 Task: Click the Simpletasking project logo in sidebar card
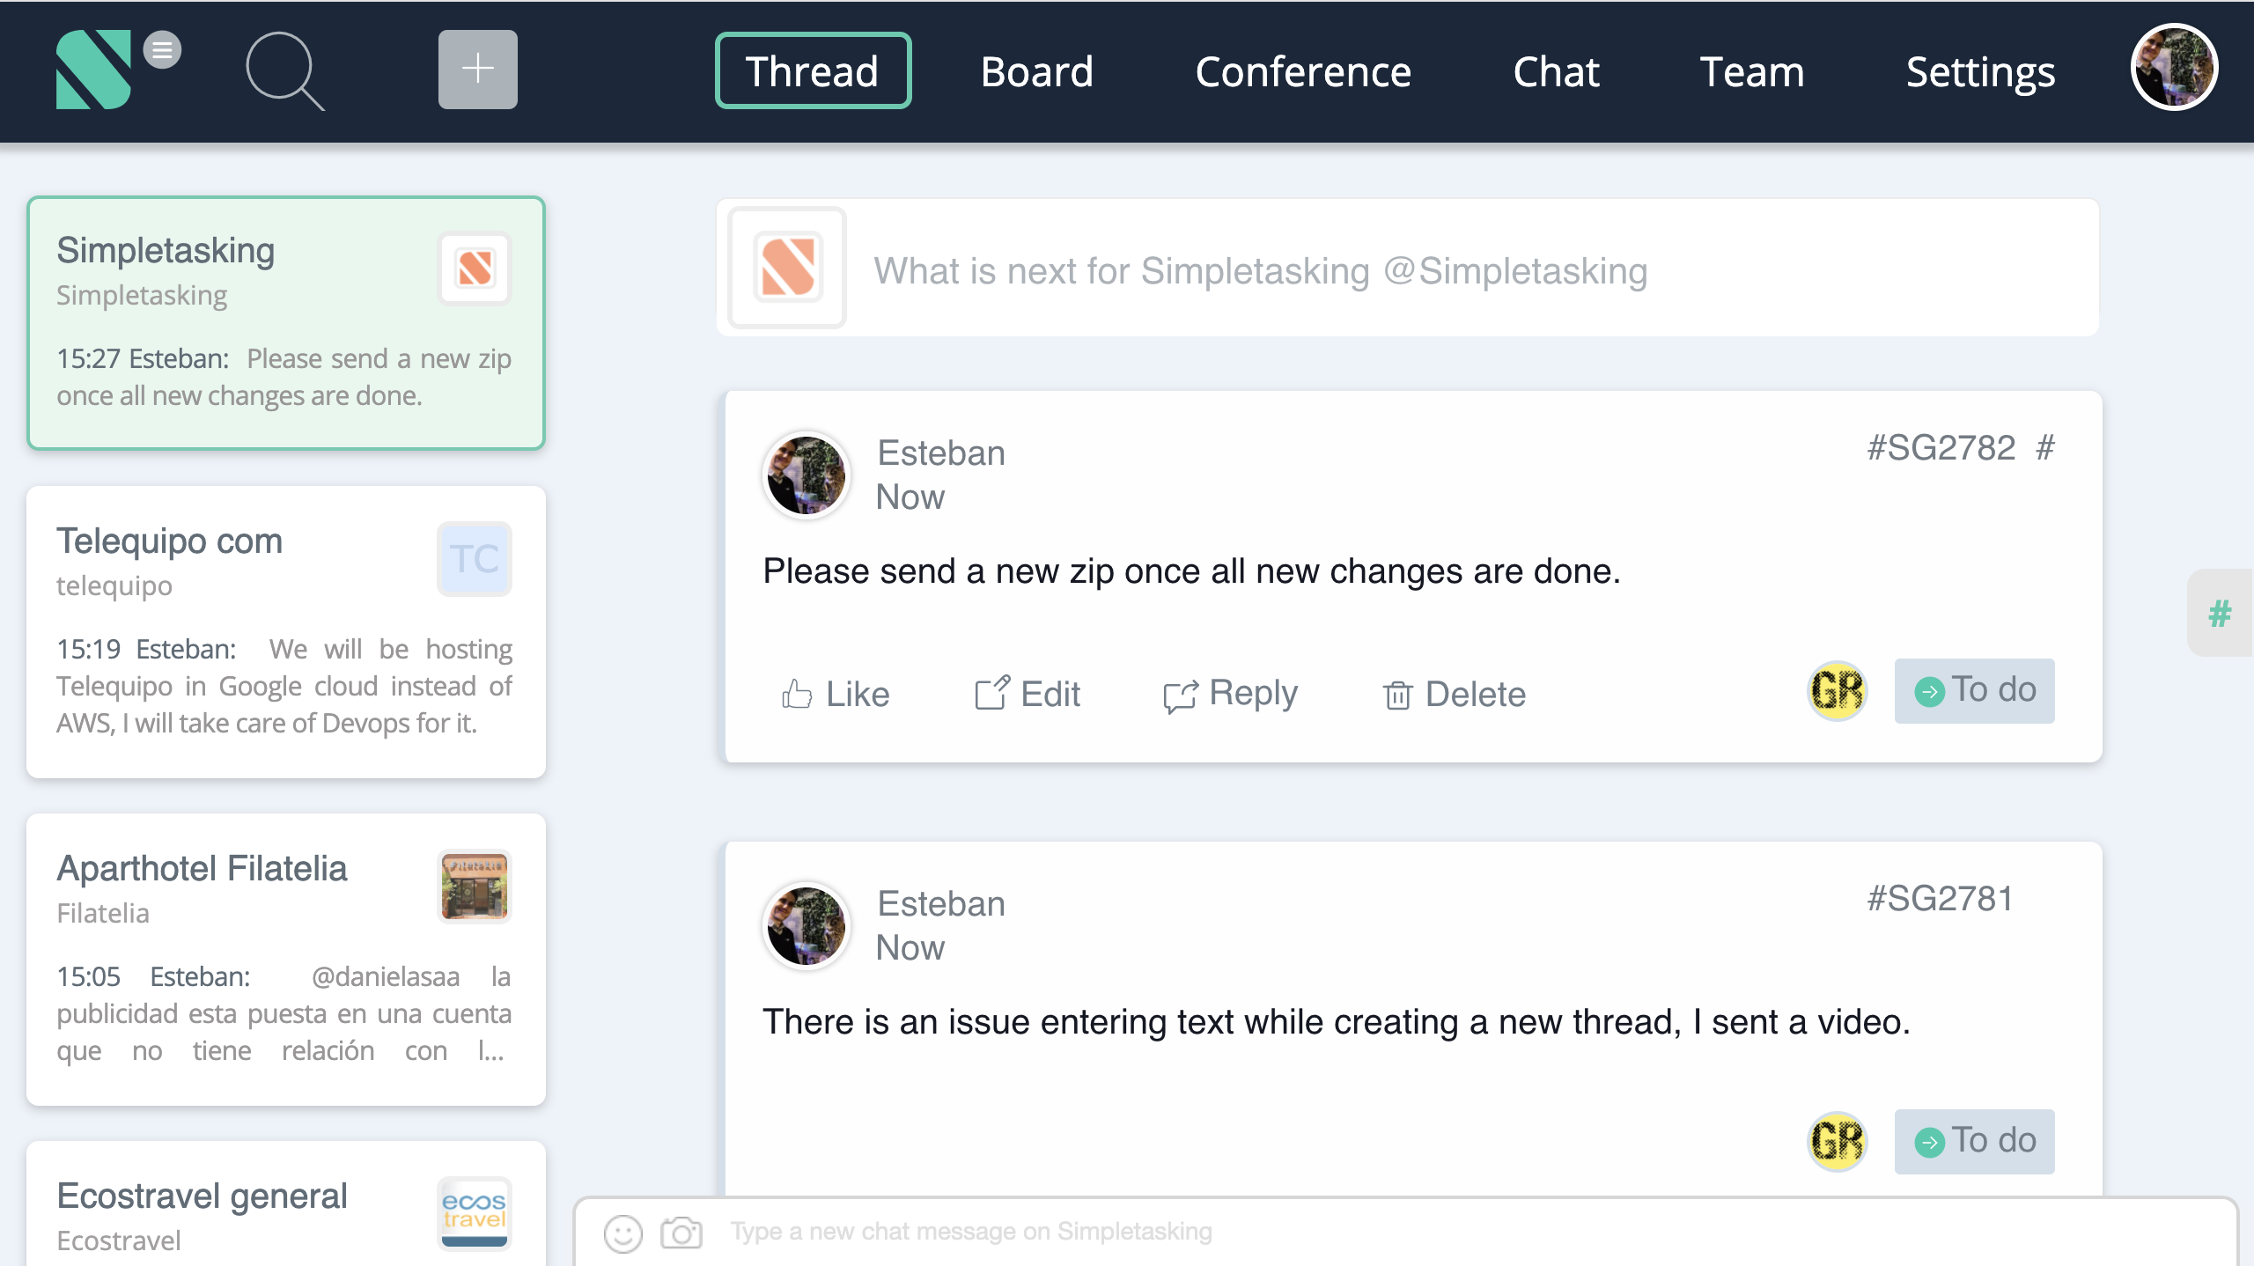(475, 269)
